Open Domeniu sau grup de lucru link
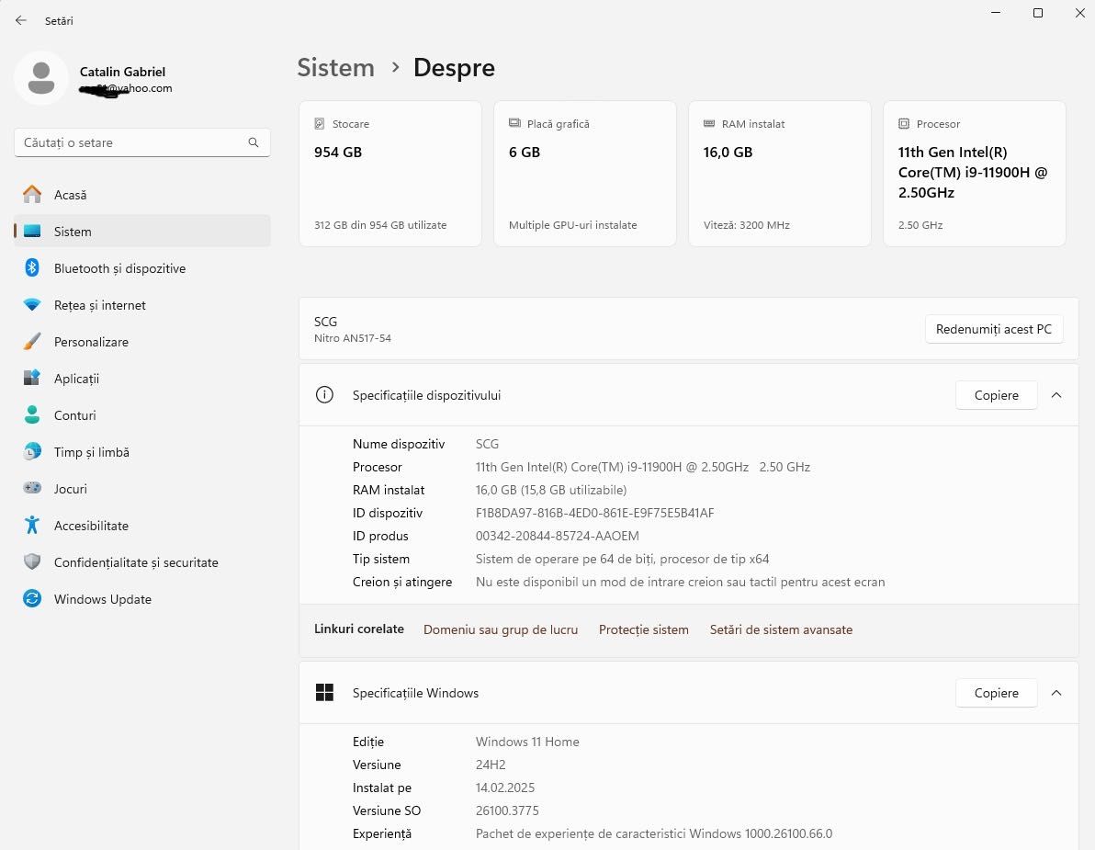This screenshot has width=1095, height=850. 501,629
